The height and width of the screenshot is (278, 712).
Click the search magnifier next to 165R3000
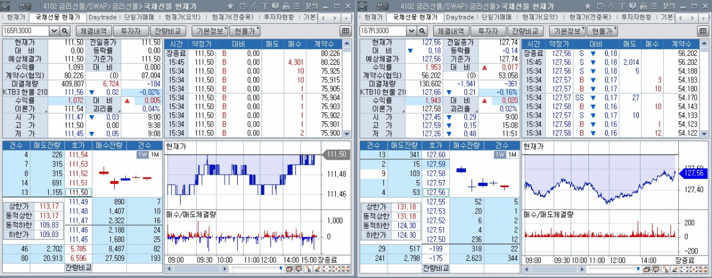pyautogui.click(x=64, y=31)
